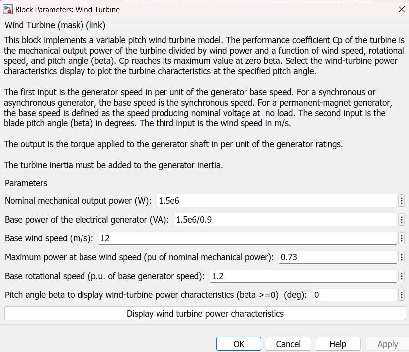
Task: Click the MATLAB icon in title bar
Action: tap(7, 9)
